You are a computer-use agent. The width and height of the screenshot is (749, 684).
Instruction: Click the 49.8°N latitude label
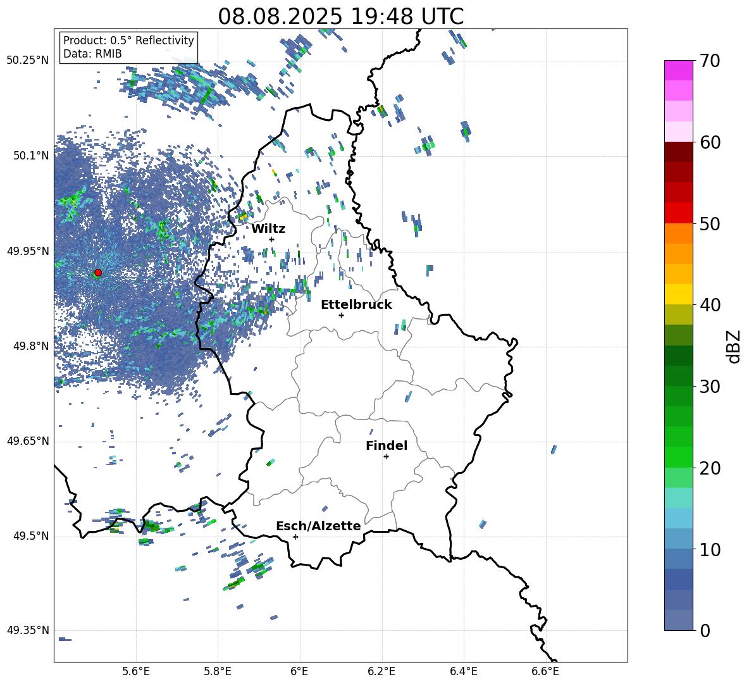pos(31,346)
